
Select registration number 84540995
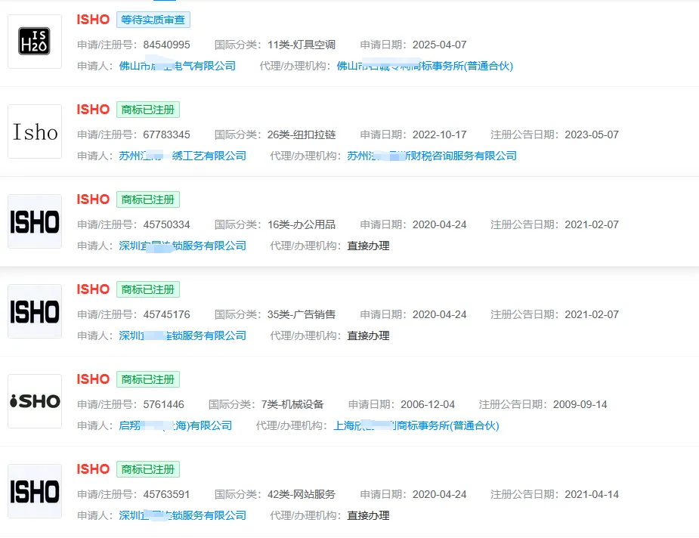(167, 45)
